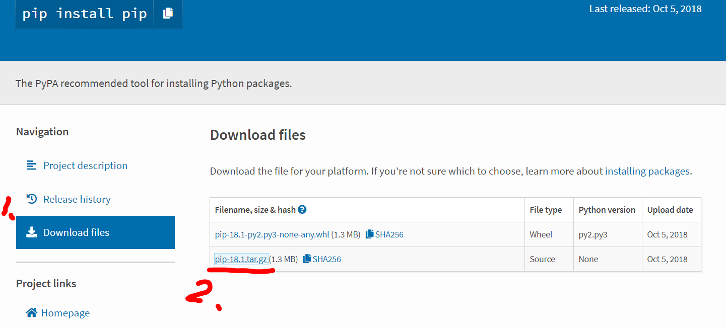Screen dimensions: 726x329
Task: Click the SHA256 text for source file
Action: (327, 259)
